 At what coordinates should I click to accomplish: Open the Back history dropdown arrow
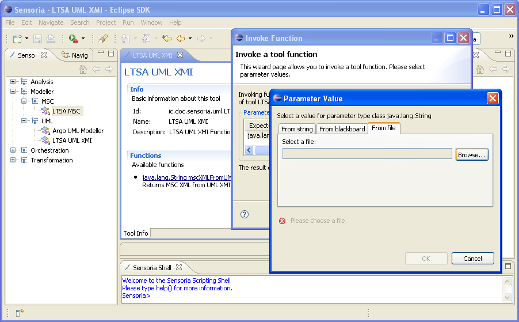tap(190, 39)
